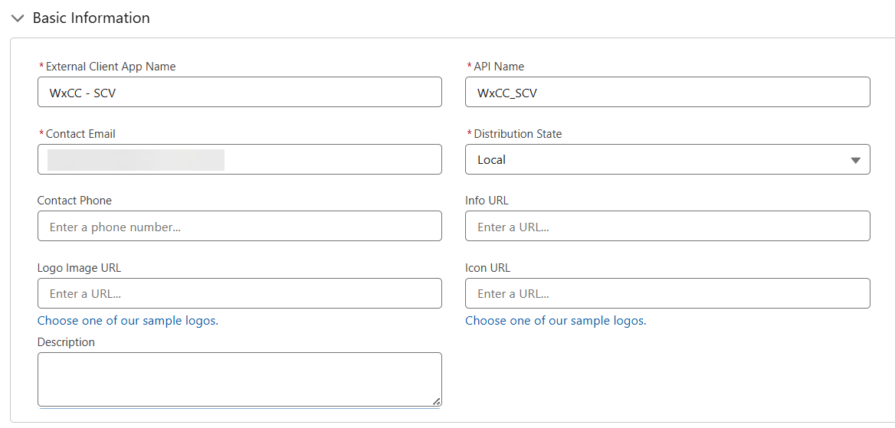The image size is (895, 428).
Task: Open the Distribution State dropdown
Action: coord(667,159)
